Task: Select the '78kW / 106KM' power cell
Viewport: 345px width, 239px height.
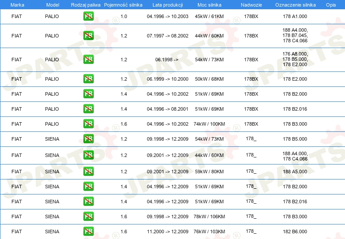Action: click(209, 217)
